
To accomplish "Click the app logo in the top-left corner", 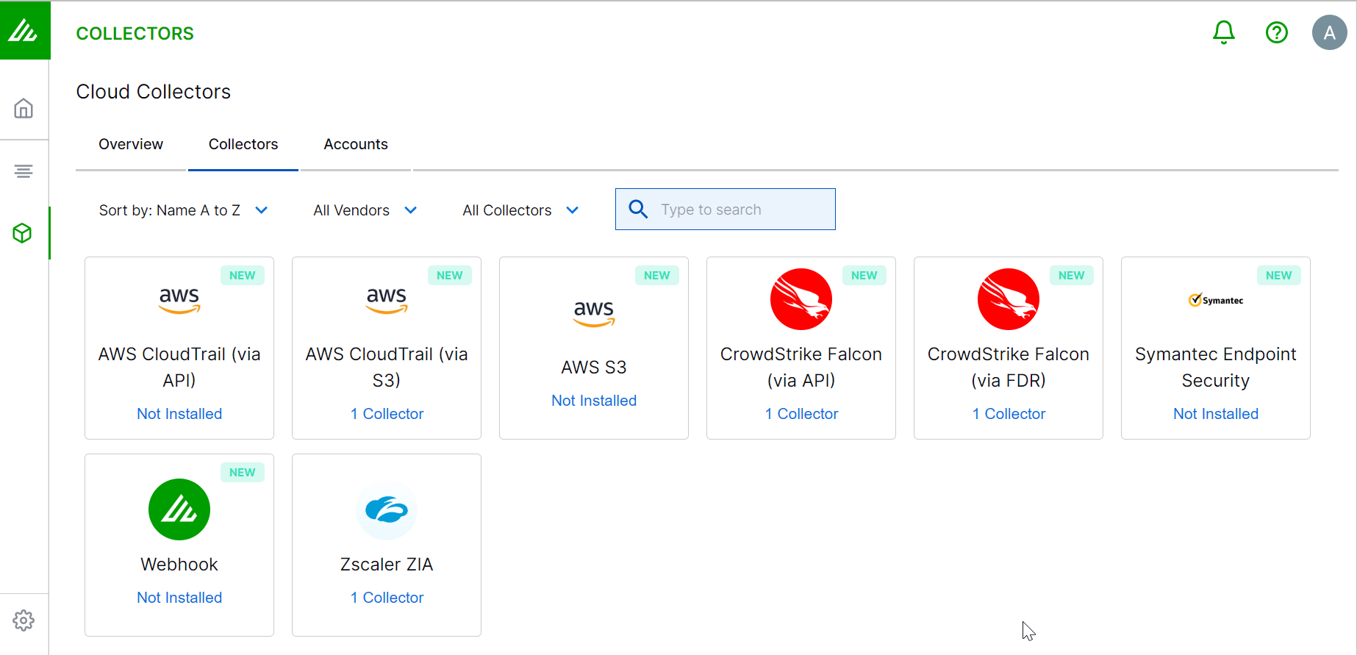I will [x=25, y=30].
